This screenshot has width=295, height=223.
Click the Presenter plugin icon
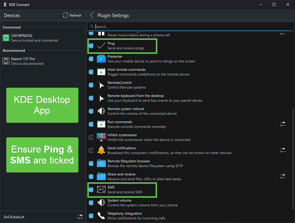pyautogui.click(x=101, y=59)
